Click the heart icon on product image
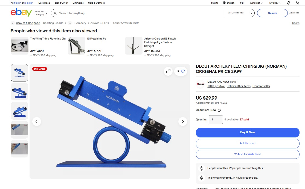305x189 pixels. [183, 71]
